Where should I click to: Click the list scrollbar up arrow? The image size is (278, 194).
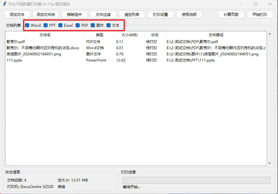pos(270,34)
